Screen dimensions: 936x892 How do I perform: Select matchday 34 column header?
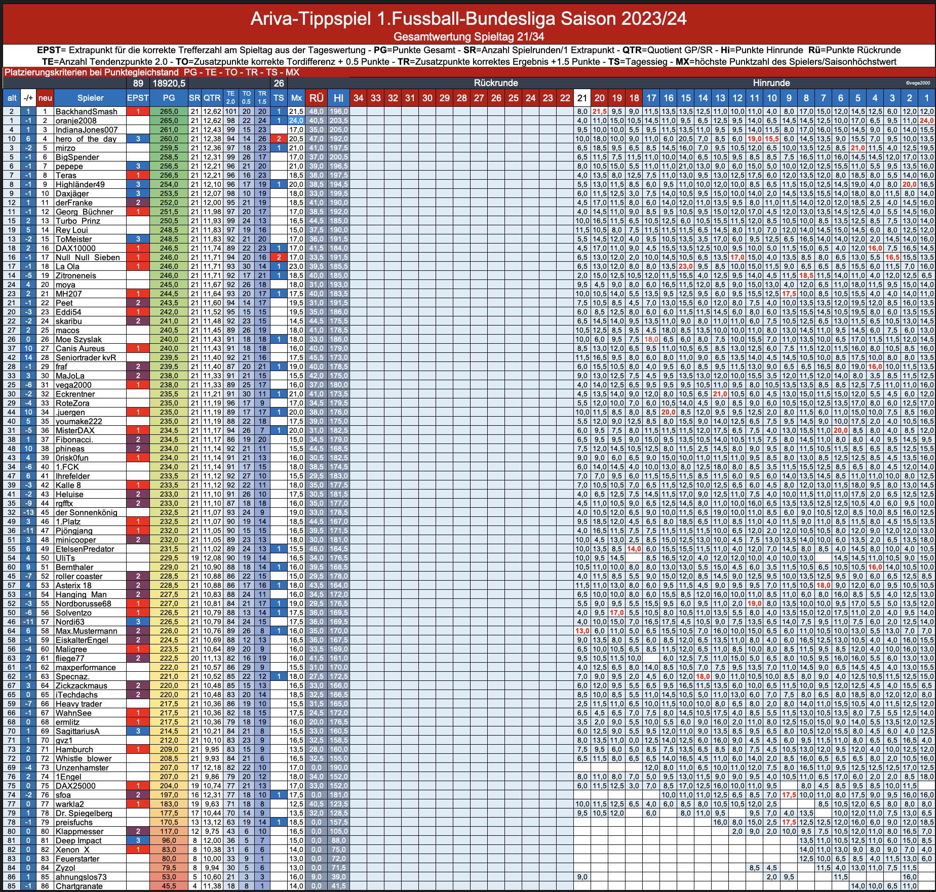point(359,98)
